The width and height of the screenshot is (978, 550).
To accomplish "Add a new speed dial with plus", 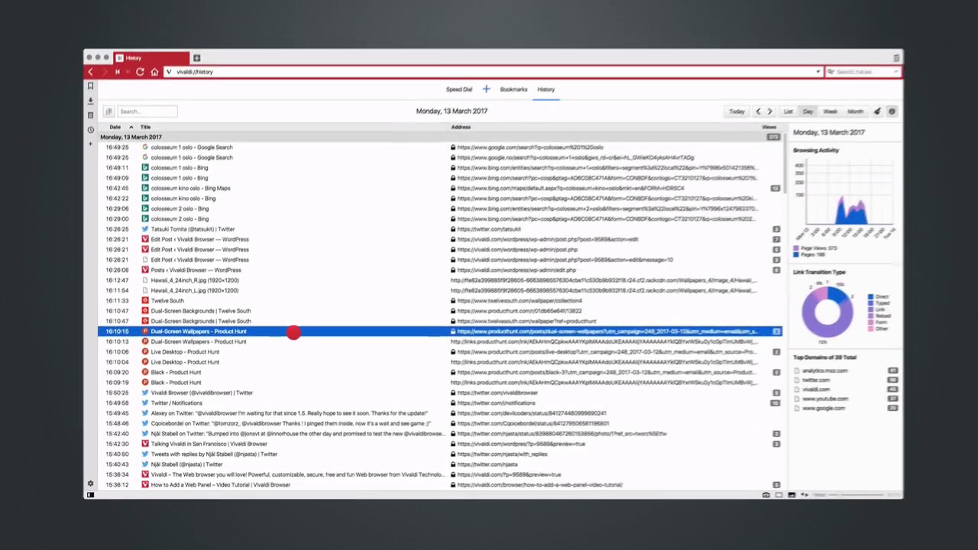I will coord(486,89).
